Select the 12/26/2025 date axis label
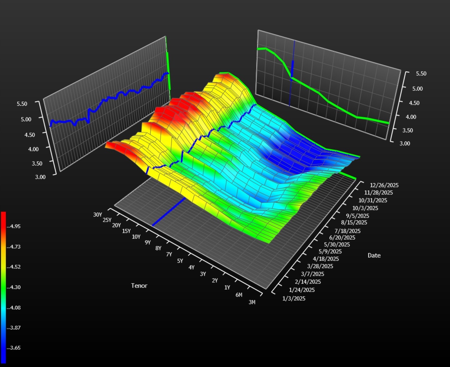 coord(384,185)
